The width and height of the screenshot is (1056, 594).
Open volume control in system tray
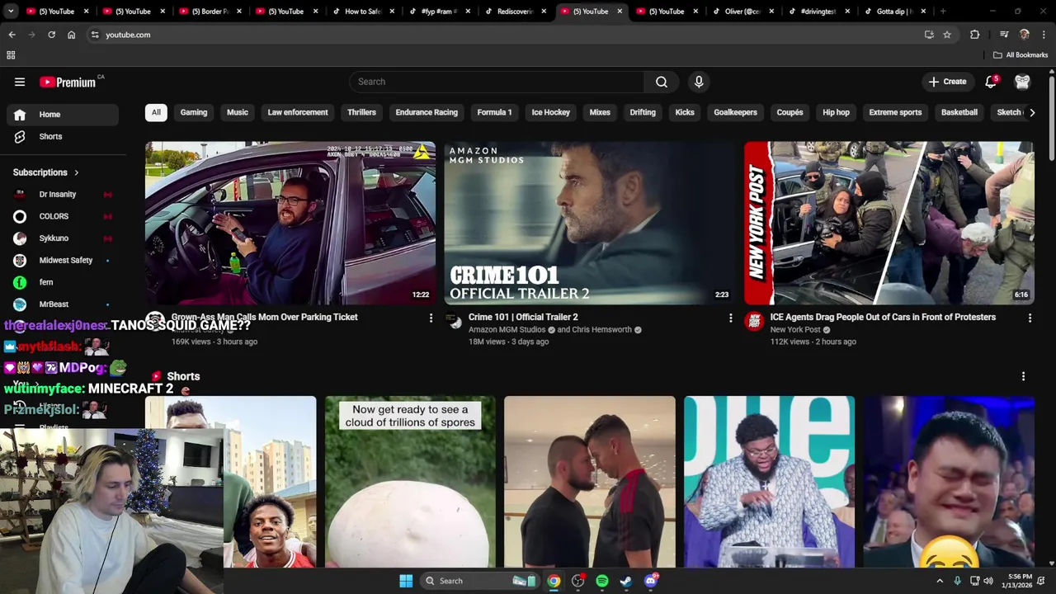[x=988, y=581]
